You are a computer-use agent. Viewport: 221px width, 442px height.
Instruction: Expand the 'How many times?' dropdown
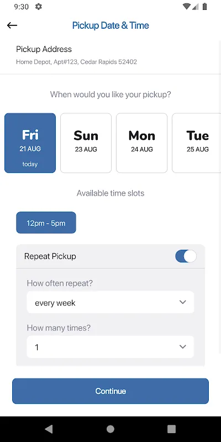coord(110,347)
